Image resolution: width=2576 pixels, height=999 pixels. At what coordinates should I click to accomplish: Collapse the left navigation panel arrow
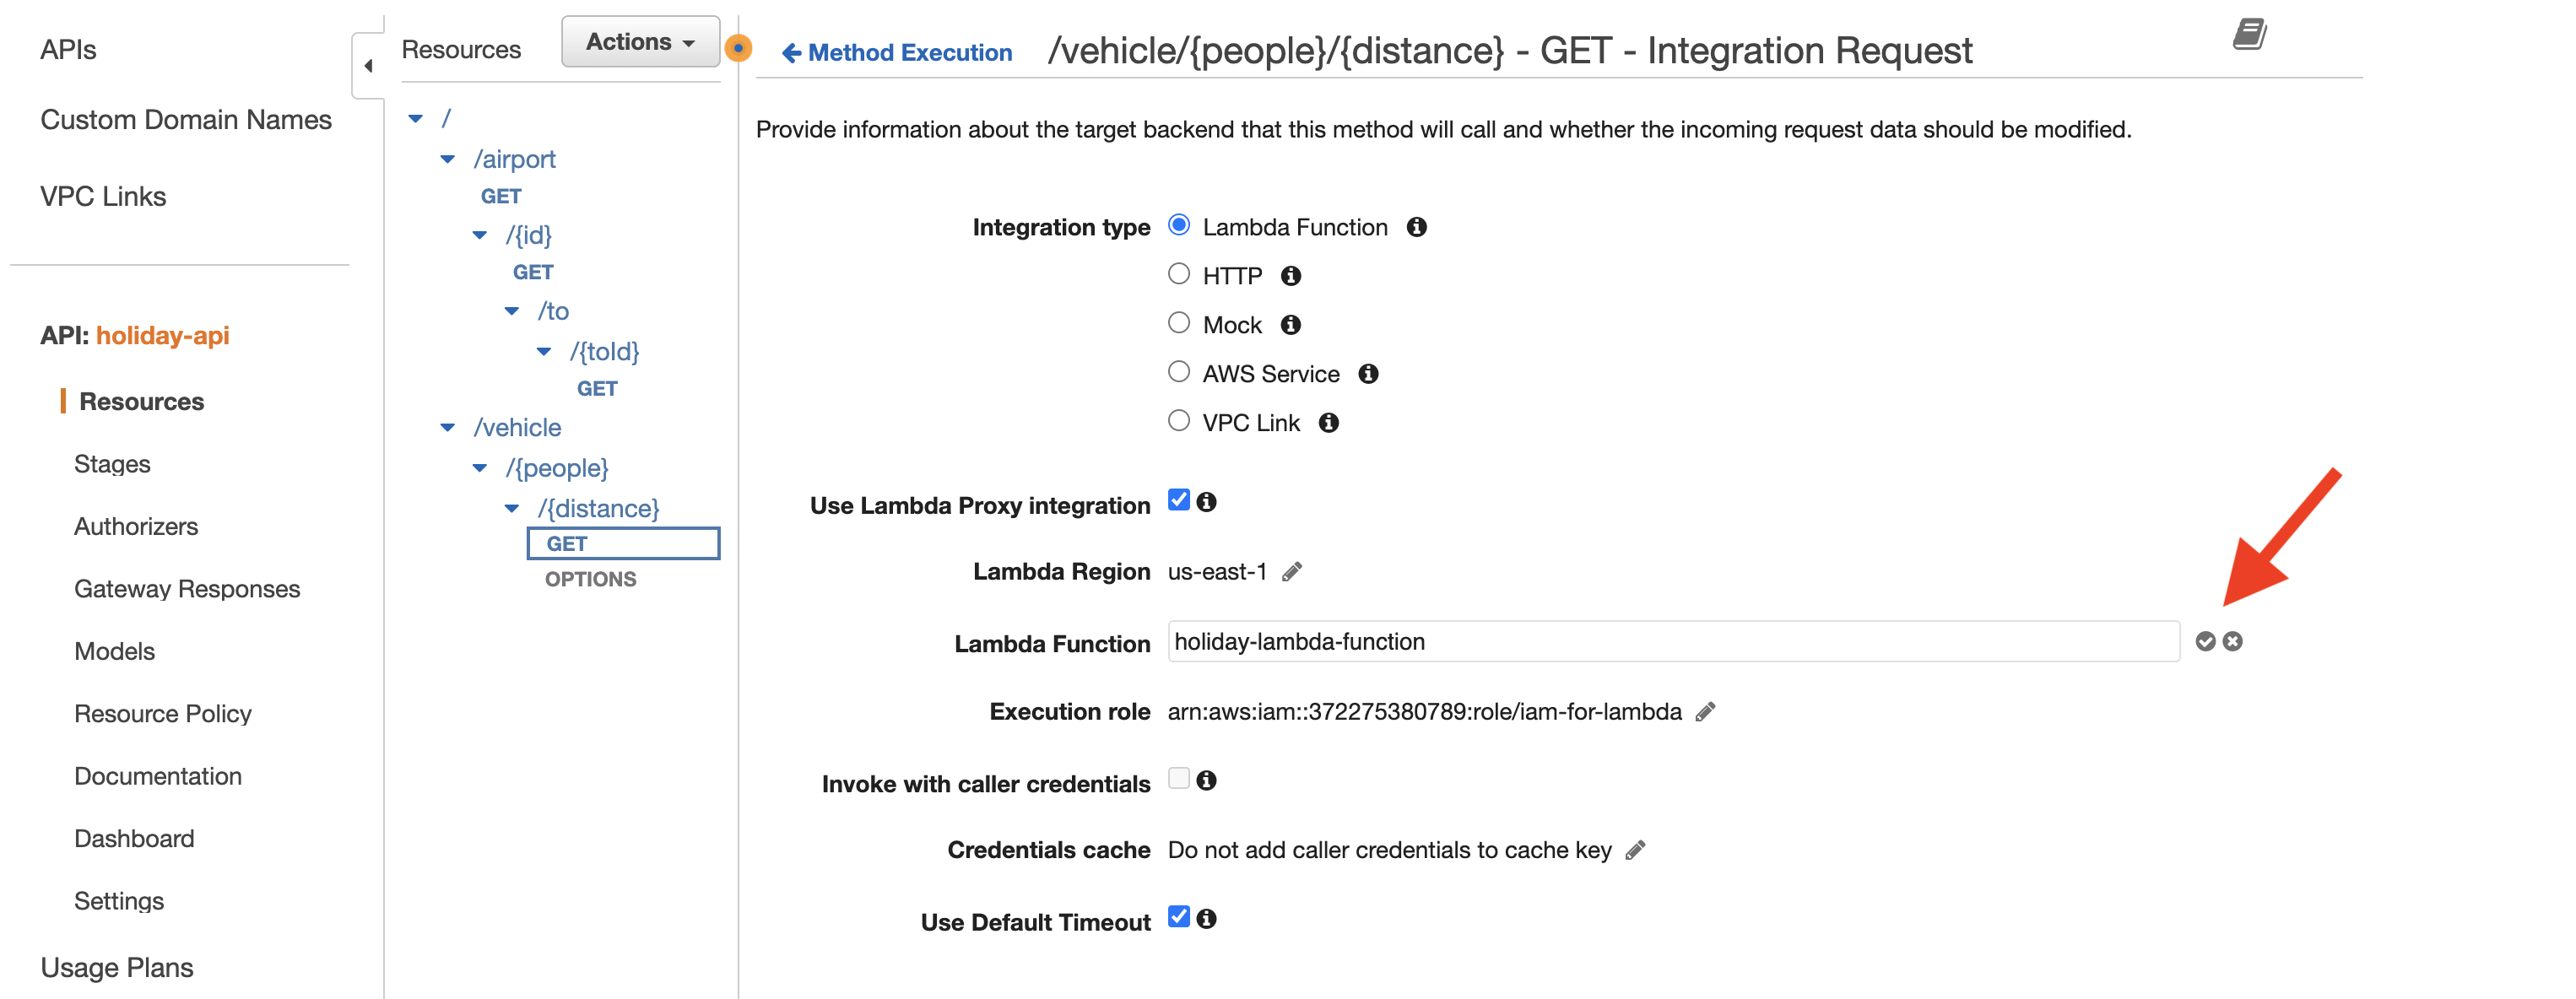coord(368,66)
